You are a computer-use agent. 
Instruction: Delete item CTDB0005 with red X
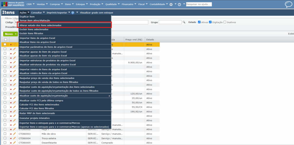[x=11, y=143]
